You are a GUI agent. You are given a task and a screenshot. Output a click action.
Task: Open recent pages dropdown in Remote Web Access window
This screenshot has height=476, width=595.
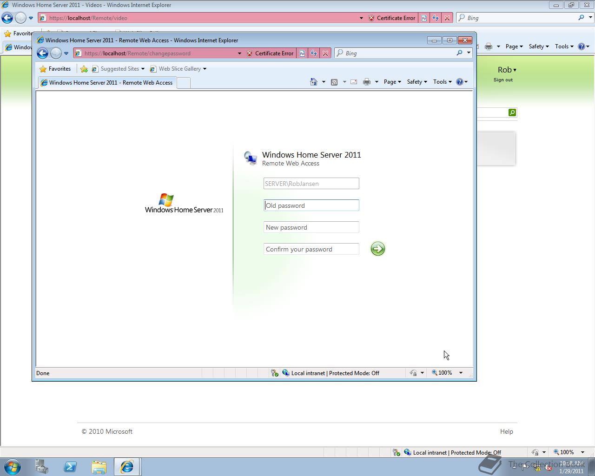click(66, 53)
